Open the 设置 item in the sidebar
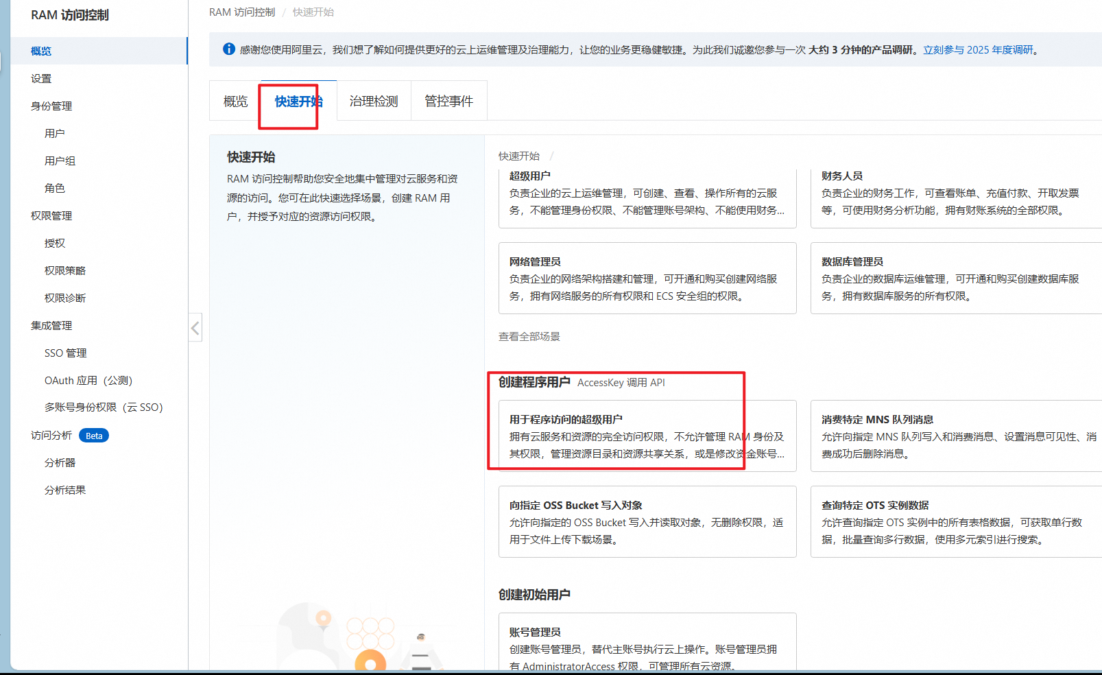 [40, 78]
